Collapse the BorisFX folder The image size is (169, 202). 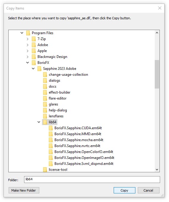coord(27,63)
